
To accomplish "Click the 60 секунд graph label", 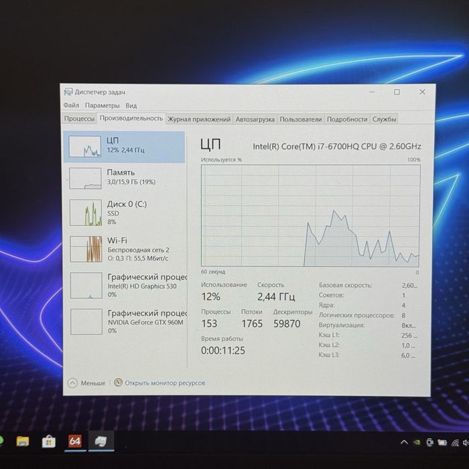I will click(x=213, y=271).
